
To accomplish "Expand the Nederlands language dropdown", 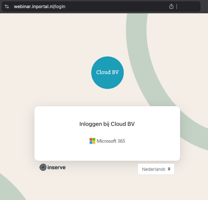I will (156, 169).
